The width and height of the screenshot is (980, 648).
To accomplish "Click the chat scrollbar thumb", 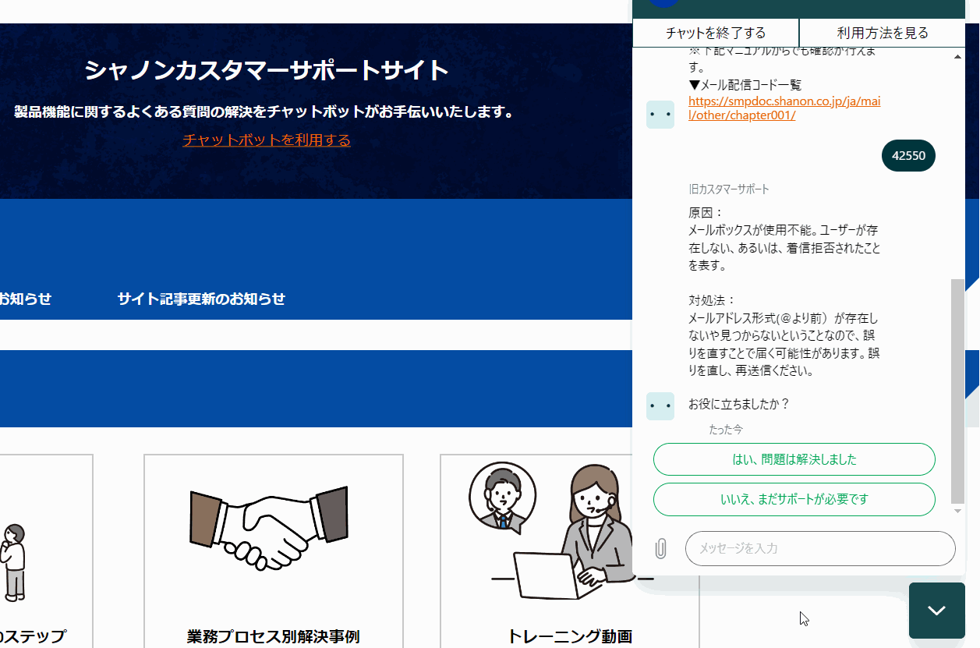I will click(x=958, y=391).
